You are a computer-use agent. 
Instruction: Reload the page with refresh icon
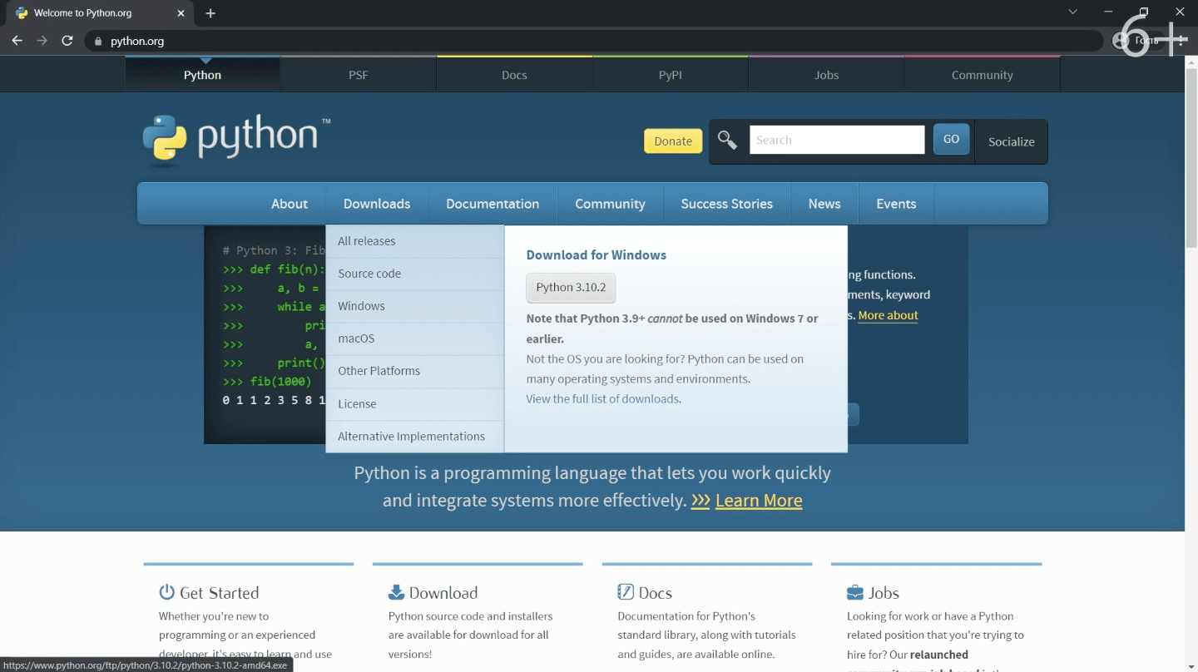tap(67, 41)
